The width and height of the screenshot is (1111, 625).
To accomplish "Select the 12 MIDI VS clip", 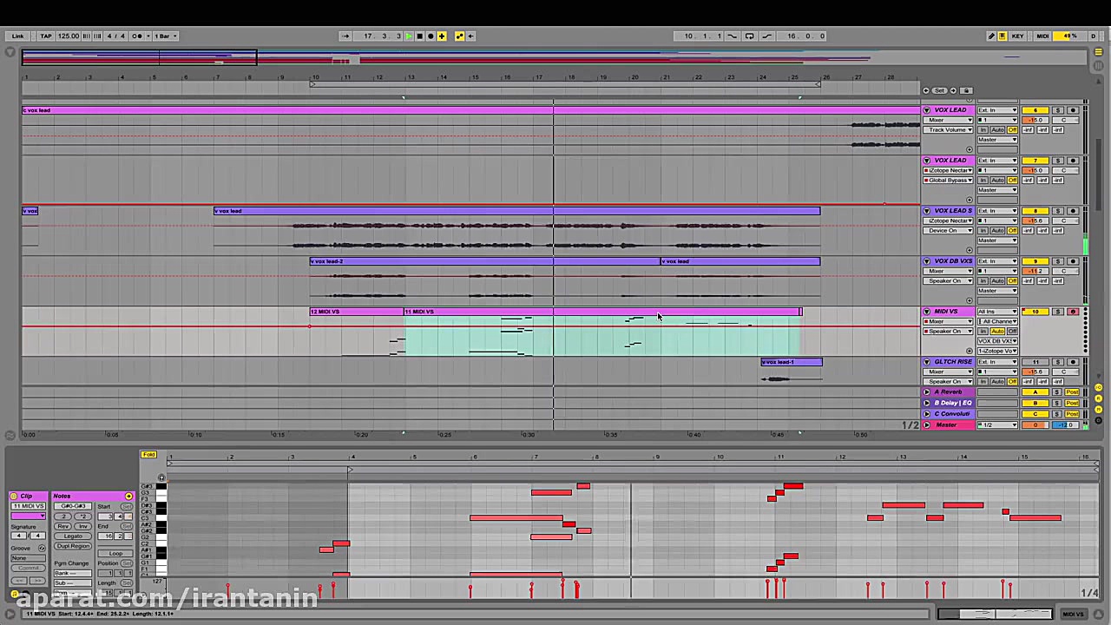I will [x=357, y=312].
